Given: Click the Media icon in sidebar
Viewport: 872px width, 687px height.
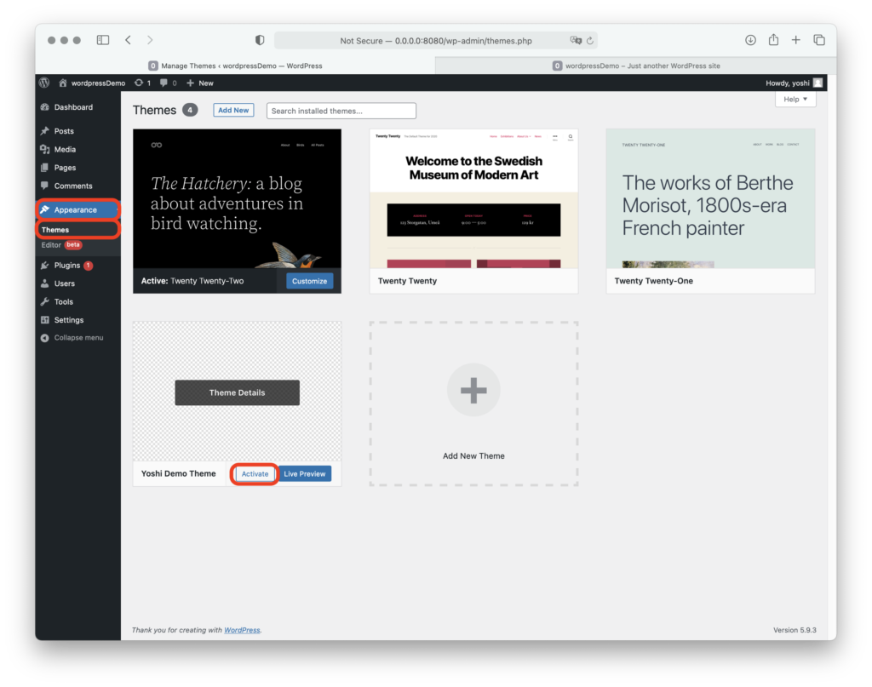Looking at the screenshot, I should (45, 150).
